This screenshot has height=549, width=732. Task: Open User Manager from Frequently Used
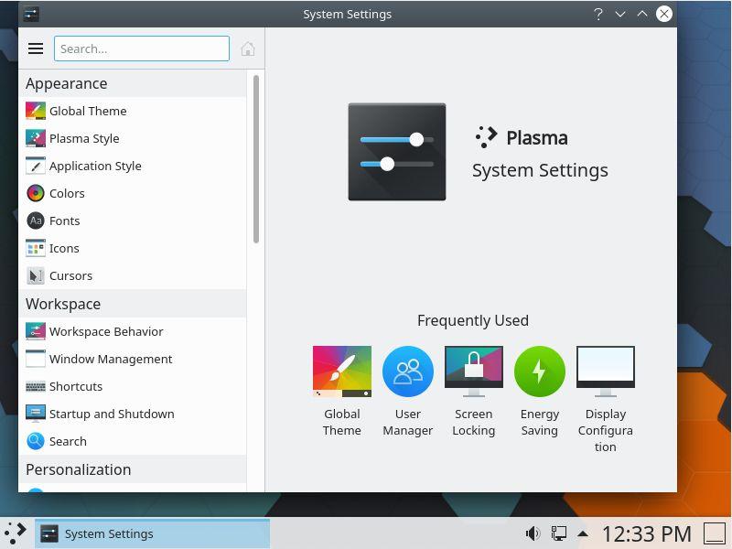[408, 371]
